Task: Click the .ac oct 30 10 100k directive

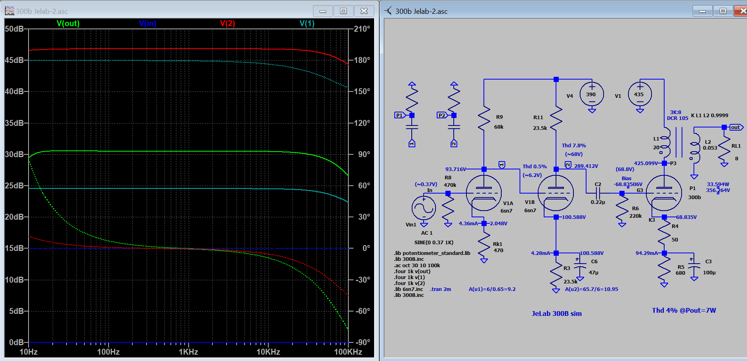Action: [x=417, y=265]
